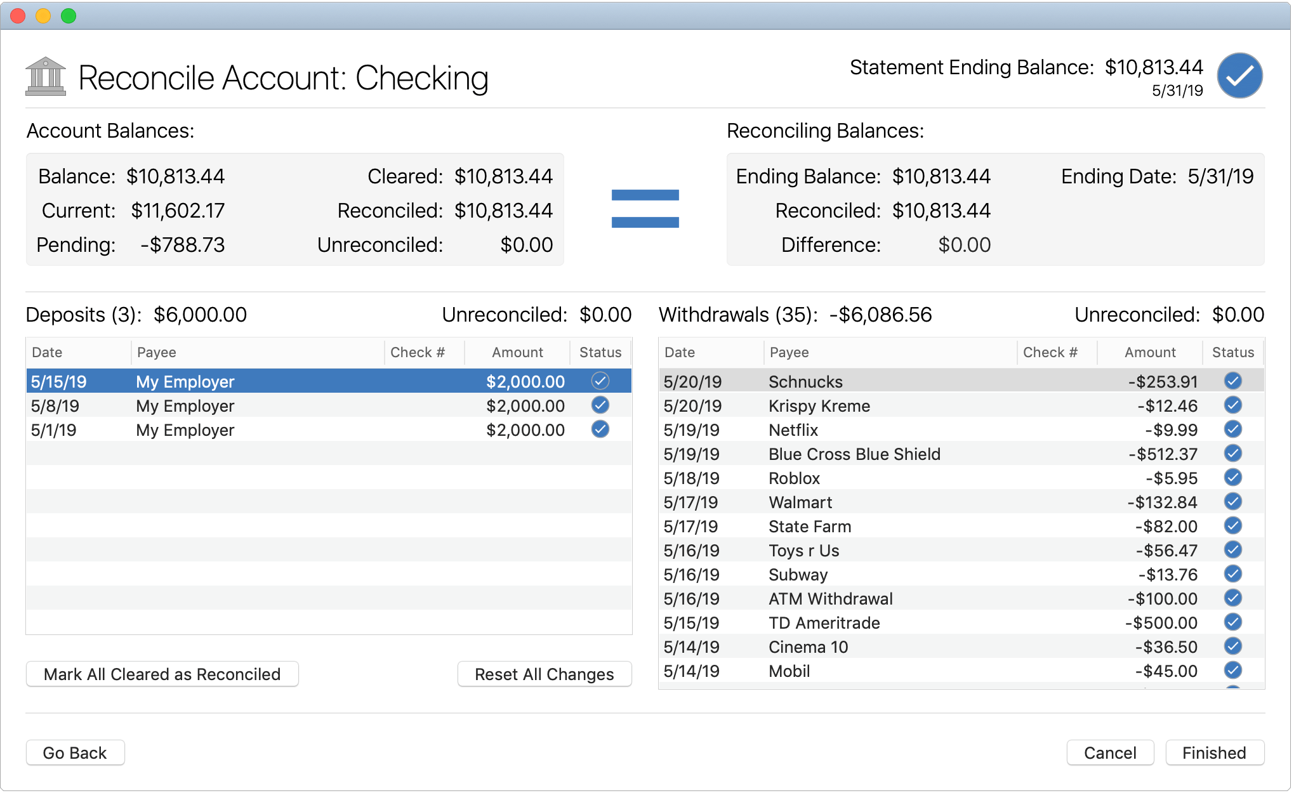1301x793 pixels.
Task: Uncheck status of 5/1/19 My Employer deposit
Action: click(x=600, y=429)
